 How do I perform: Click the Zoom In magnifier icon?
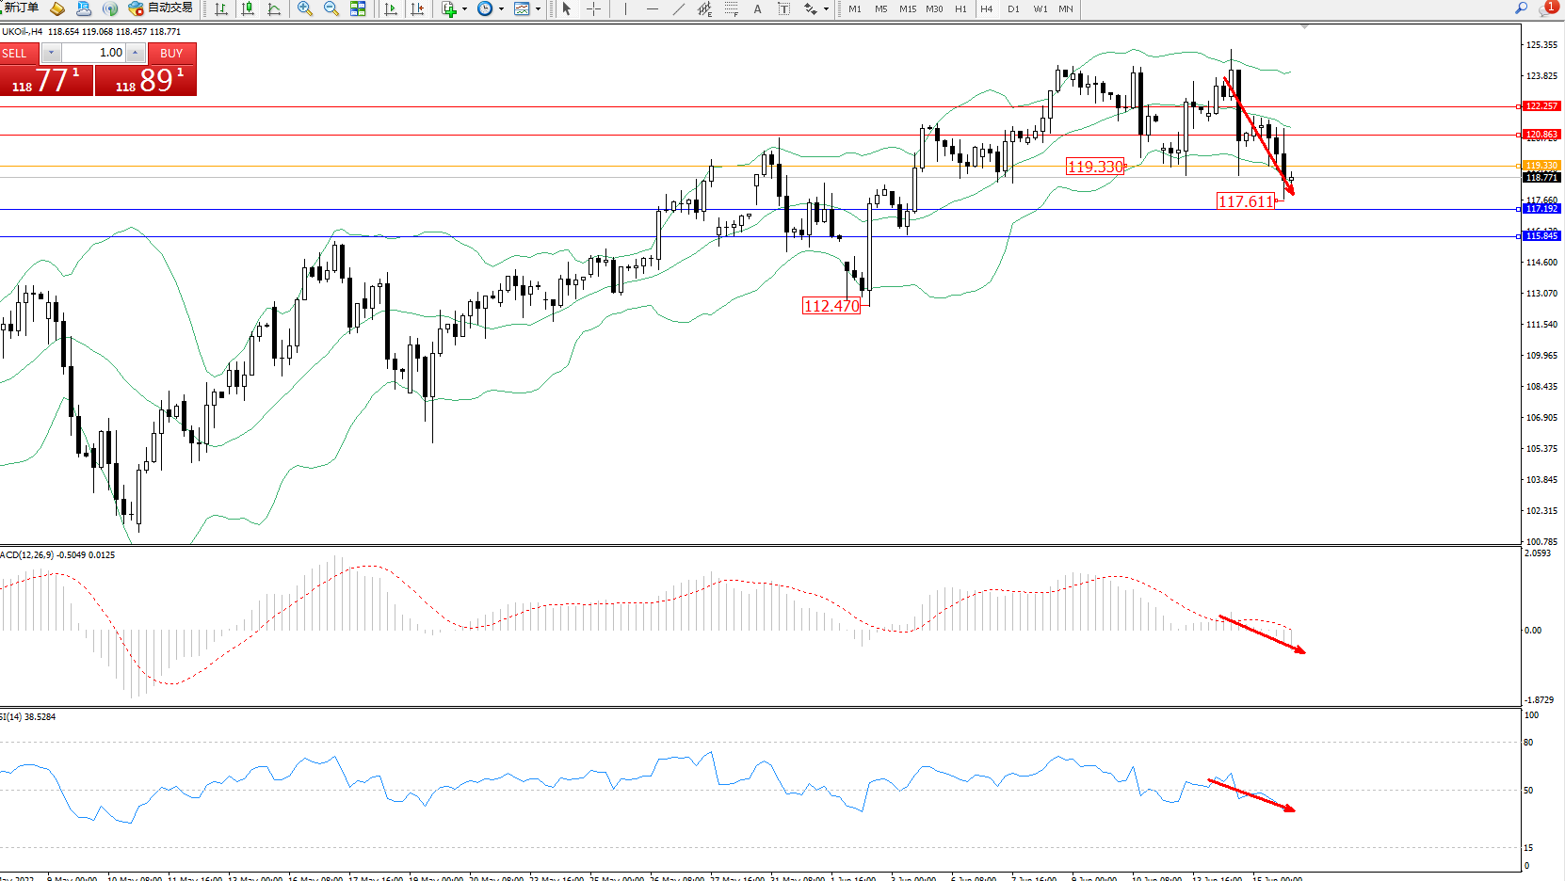[304, 8]
